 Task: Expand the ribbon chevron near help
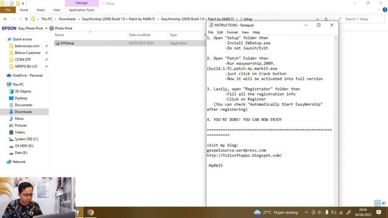(x=378, y=10)
